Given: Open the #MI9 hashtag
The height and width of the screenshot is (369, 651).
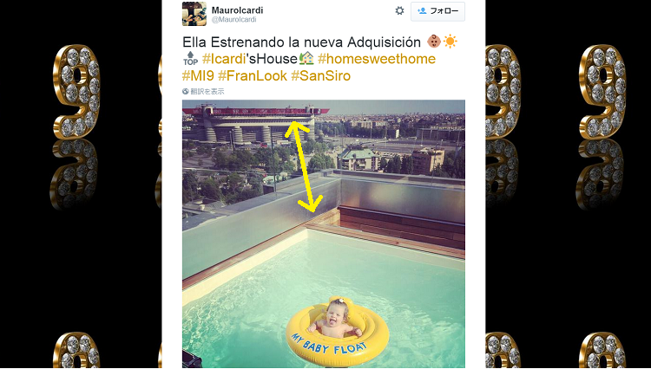Looking at the screenshot, I should [x=198, y=75].
